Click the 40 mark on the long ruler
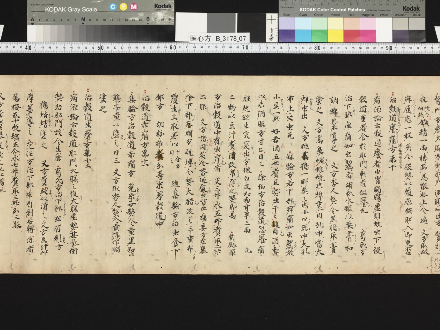The width and height of the screenshot is (440, 330). pyautogui.click(x=28, y=48)
